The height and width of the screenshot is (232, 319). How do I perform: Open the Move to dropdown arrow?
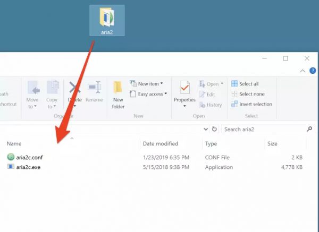click(36, 106)
